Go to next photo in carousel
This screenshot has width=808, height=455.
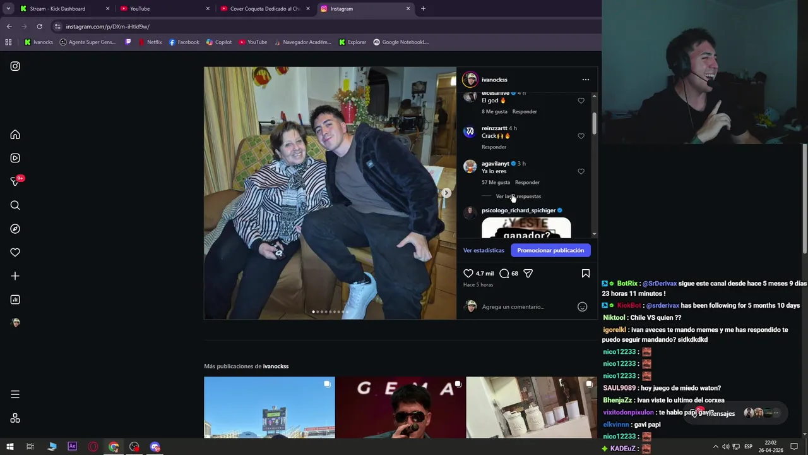[446, 193]
